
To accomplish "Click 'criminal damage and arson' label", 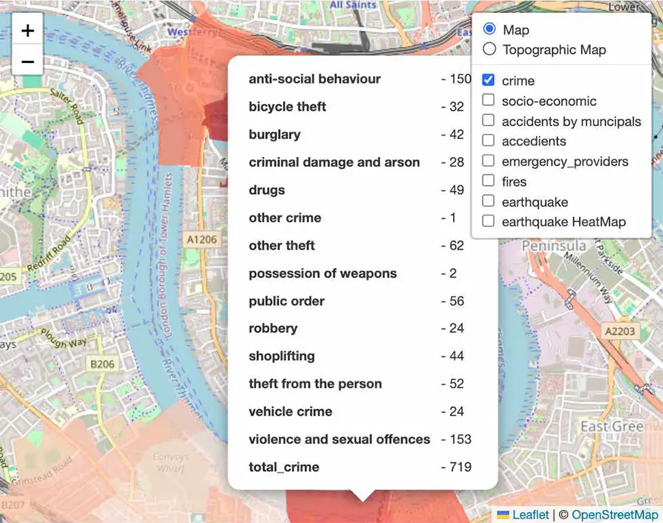I will click(334, 162).
